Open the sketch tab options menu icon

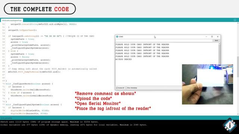pos(235,20)
